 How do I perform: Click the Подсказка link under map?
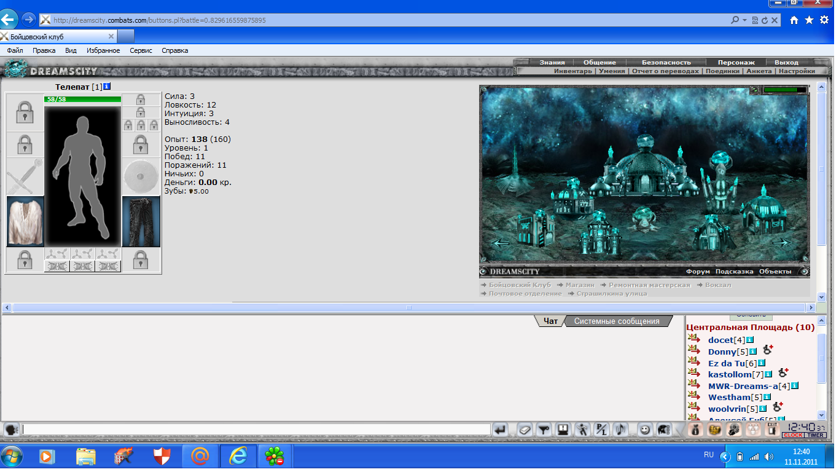tap(734, 271)
